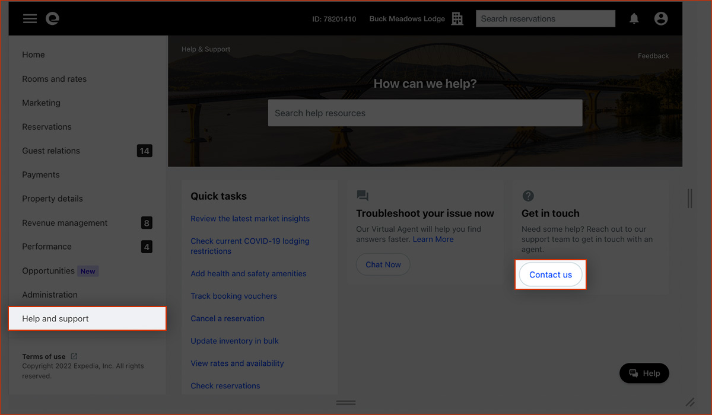Click the building icon beside Buck Meadows Lodge
Viewport: 712px width, 415px height.
tap(457, 19)
